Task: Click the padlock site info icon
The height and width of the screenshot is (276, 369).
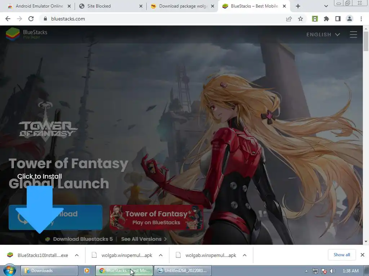Action: click(x=45, y=19)
